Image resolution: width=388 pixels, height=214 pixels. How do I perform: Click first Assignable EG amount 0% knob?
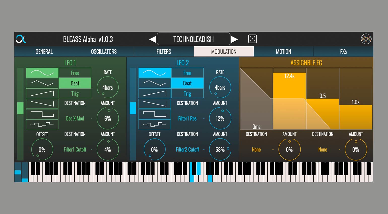coord(289,150)
